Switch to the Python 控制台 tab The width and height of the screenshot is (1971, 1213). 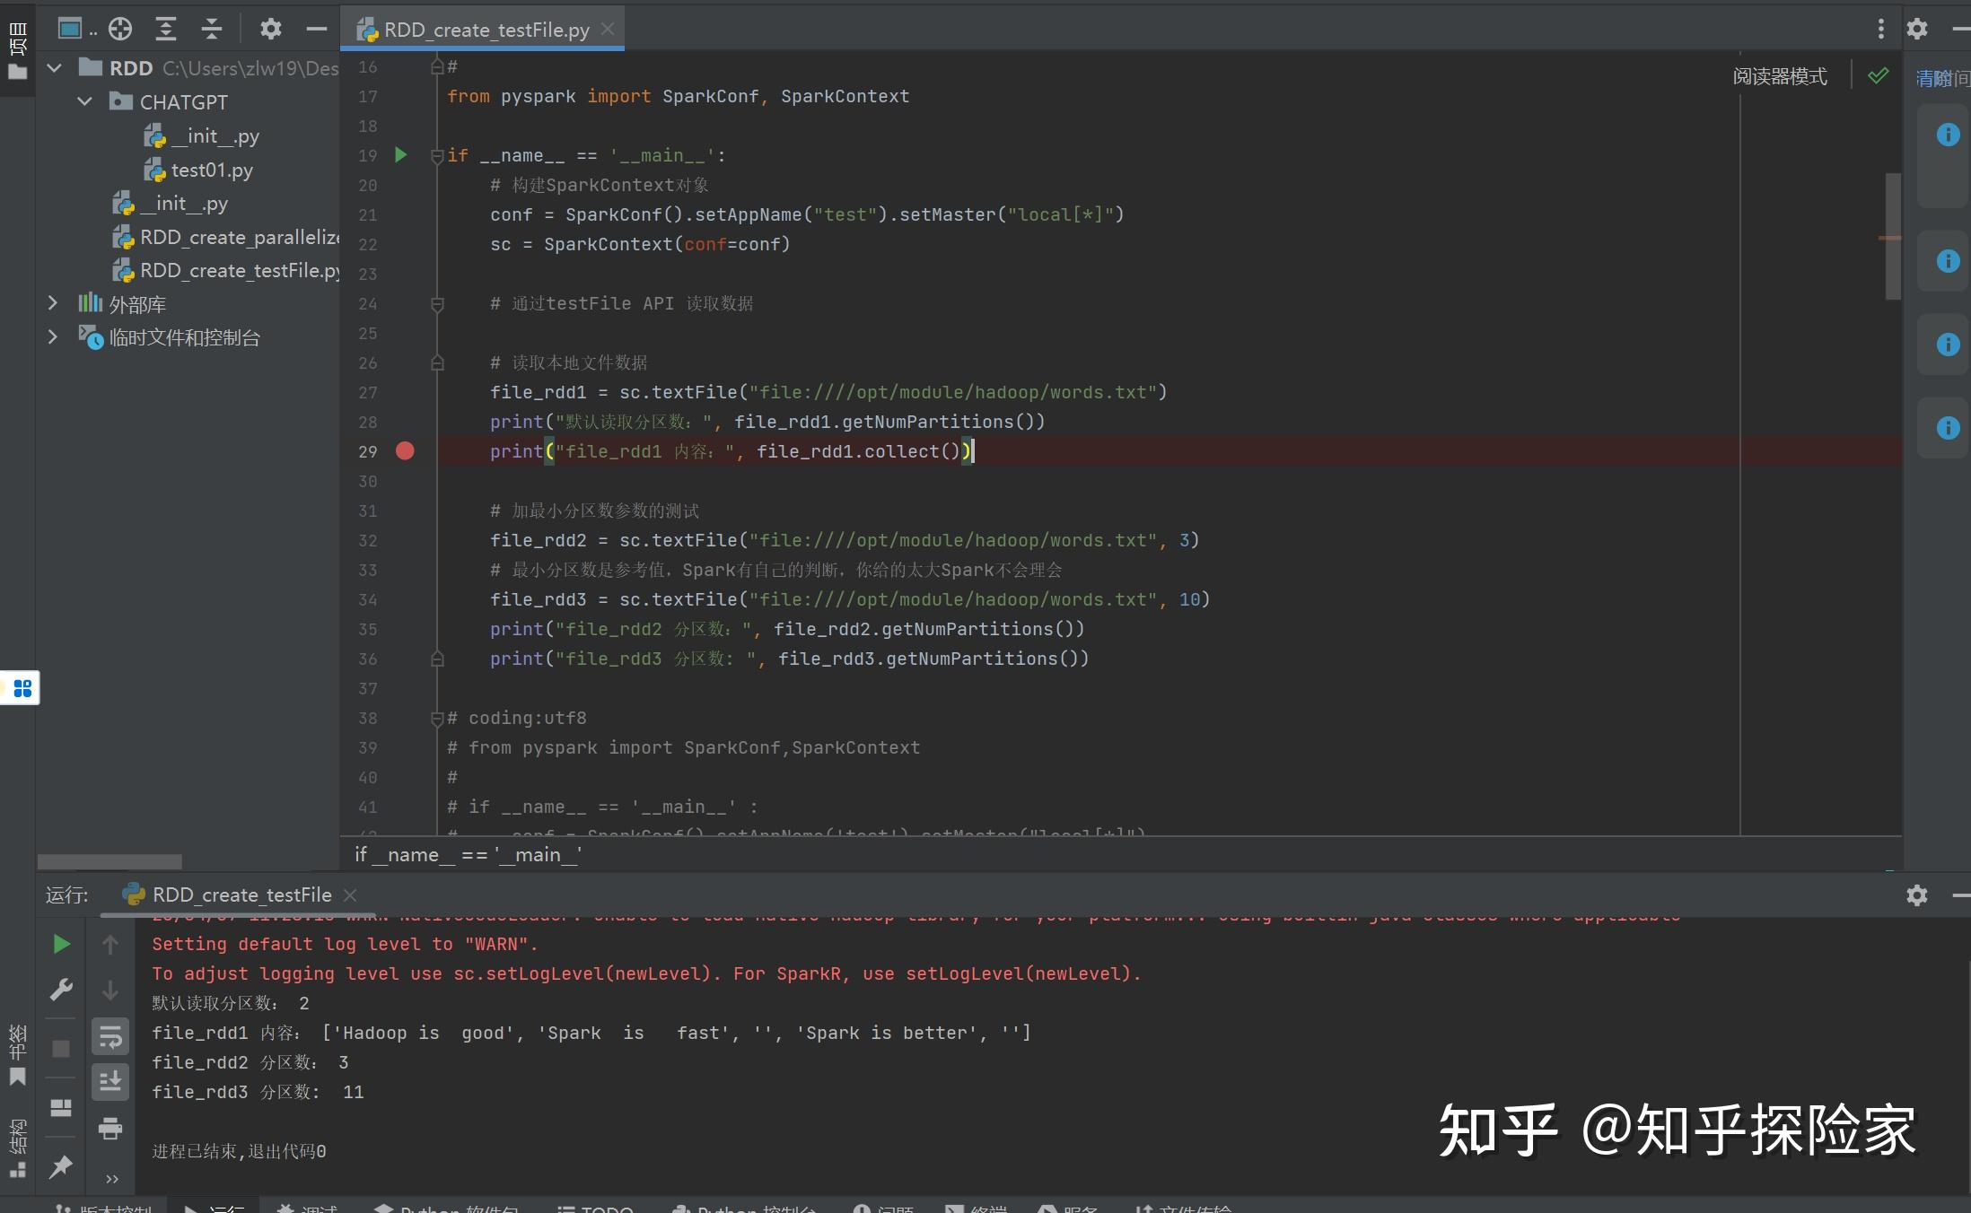click(x=745, y=1207)
